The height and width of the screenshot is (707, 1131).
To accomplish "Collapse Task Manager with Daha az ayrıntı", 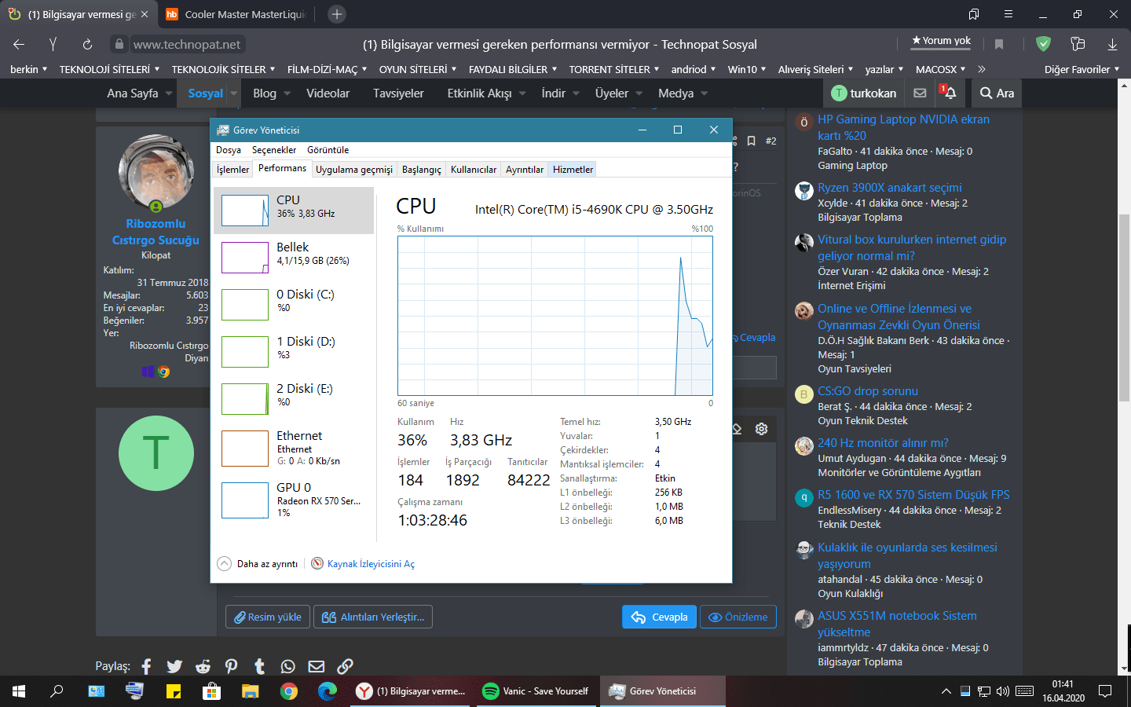I will click(x=258, y=563).
